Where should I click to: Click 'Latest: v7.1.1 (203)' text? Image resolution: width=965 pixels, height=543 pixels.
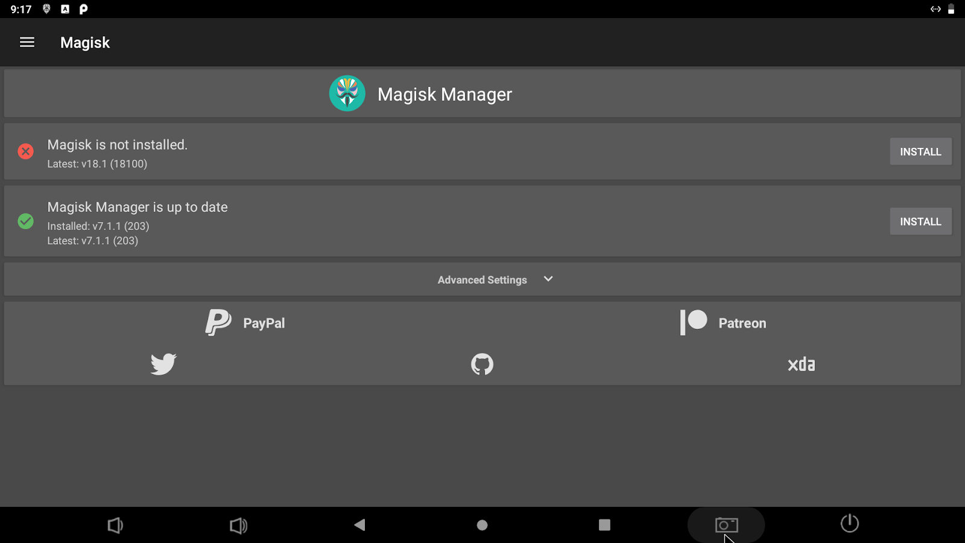tap(93, 241)
